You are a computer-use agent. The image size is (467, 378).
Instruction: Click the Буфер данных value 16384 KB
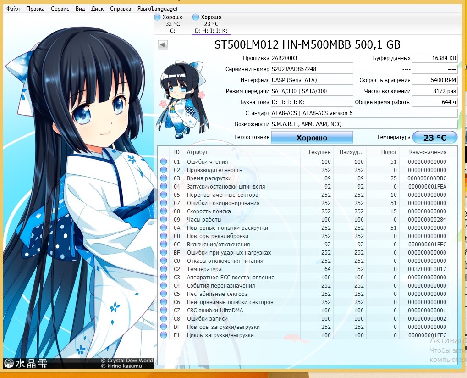pos(435,58)
